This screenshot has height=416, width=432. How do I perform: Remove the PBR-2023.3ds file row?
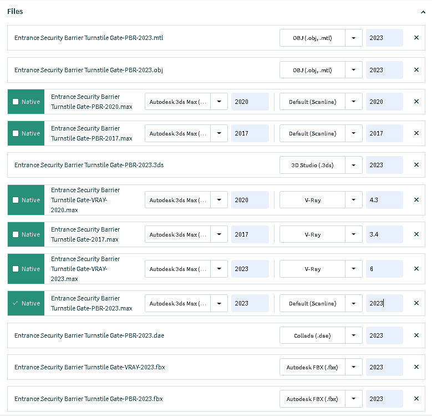[416, 165]
